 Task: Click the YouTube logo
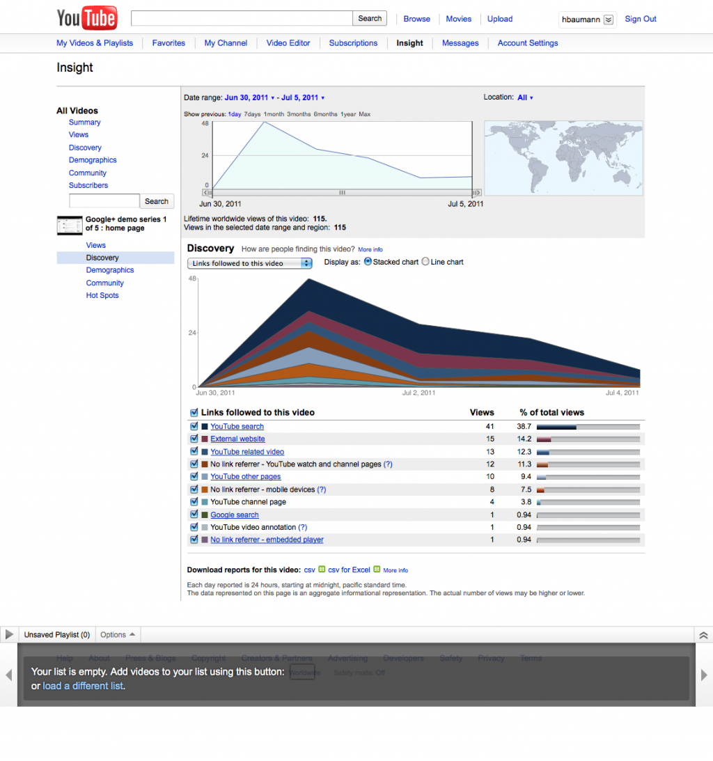click(x=86, y=19)
